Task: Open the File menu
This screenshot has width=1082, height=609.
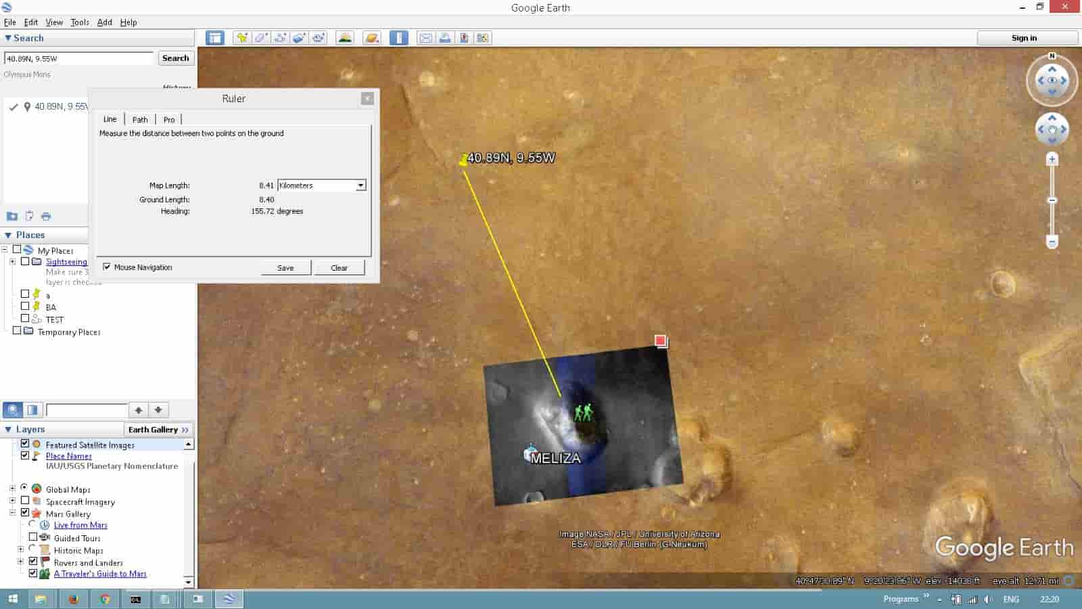Action: pyautogui.click(x=9, y=22)
